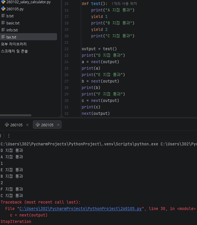Screen dimensions: 197x225
Task: Open info.txt from the file list
Action: [x=12, y=30]
